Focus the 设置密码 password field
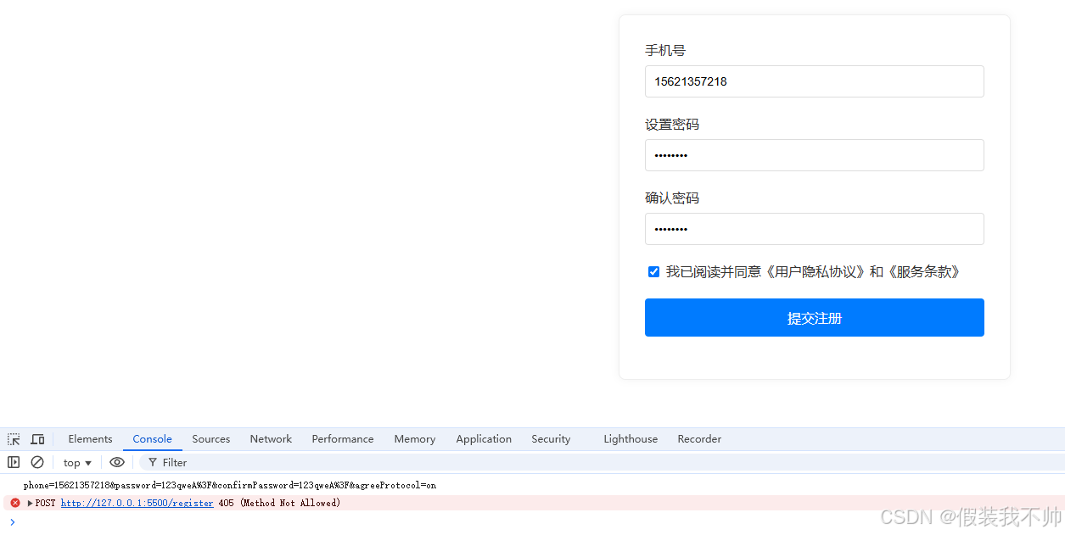Image resolution: width=1065 pixels, height=535 pixels. [815, 155]
